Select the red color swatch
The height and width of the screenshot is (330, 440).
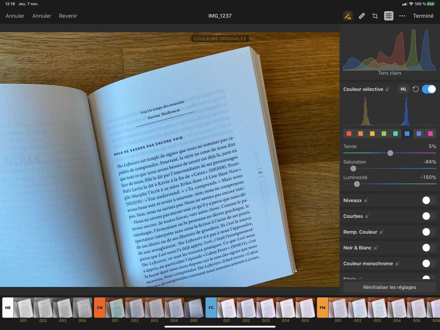click(349, 134)
